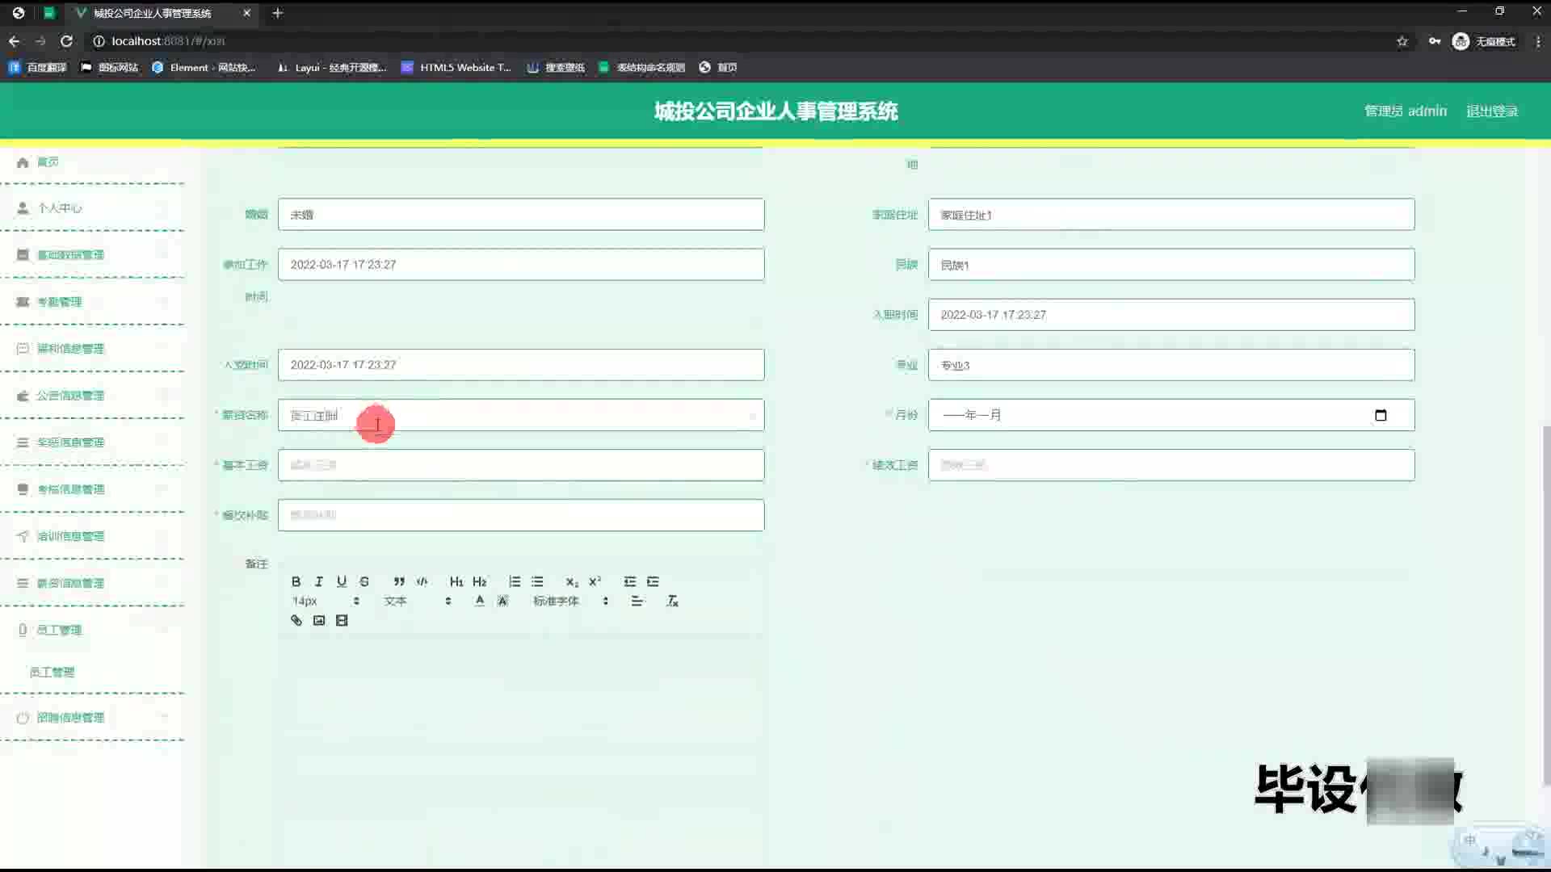This screenshot has width=1551, height=872.
Task: Toggle strikethrough in the remarks editor
Action: (364, 581)
